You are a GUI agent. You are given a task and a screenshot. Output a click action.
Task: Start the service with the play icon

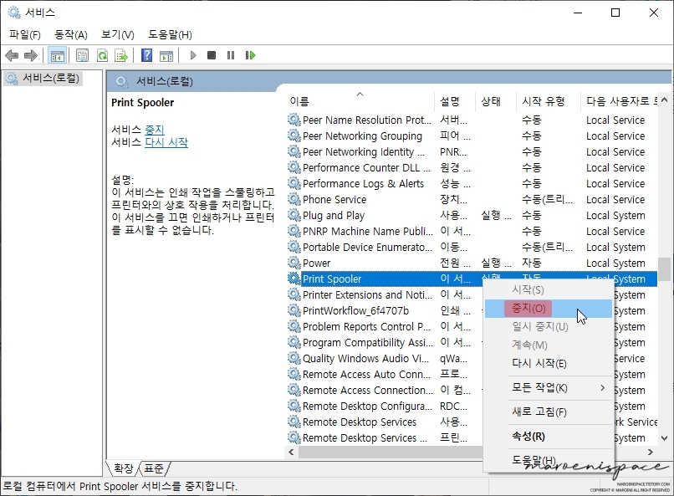[192, 55]
